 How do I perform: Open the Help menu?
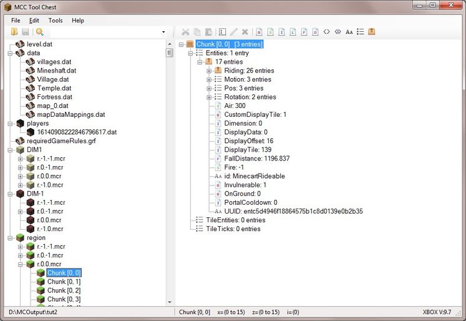[x=78, y=21]
